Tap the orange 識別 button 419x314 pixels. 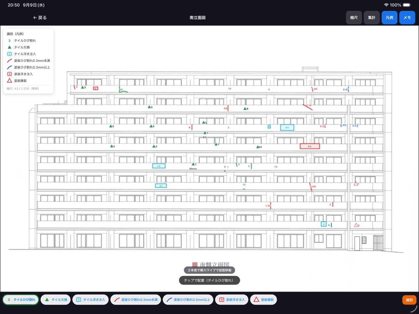coord(409,300)
